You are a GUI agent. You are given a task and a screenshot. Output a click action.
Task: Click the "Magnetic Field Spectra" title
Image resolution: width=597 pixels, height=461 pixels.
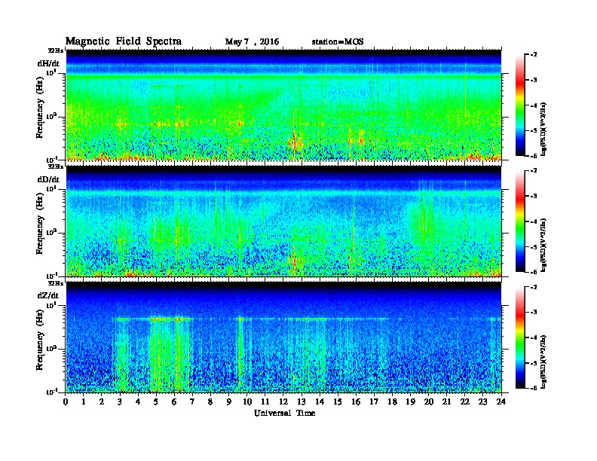point(124,41)
